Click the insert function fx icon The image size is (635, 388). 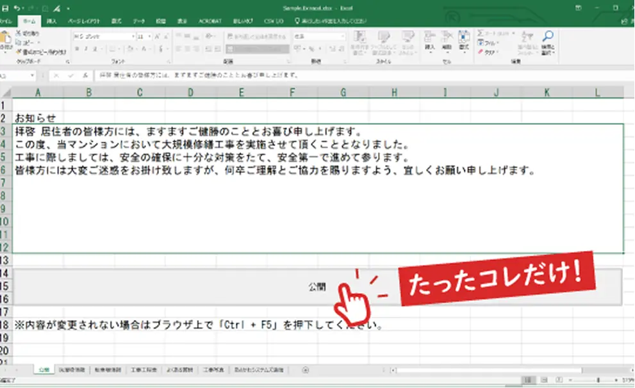click(85, 75)
